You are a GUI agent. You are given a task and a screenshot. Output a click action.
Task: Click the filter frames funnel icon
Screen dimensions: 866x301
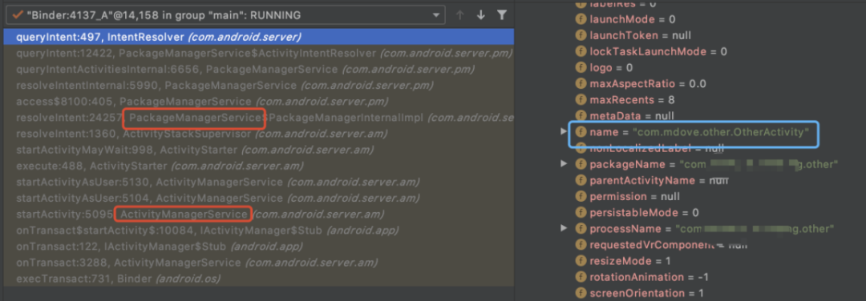tap(502, 15)
